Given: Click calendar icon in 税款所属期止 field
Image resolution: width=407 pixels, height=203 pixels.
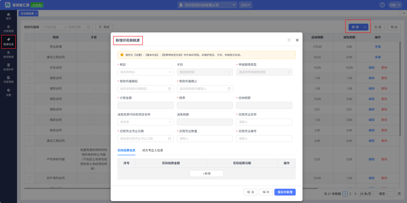Looking at the screenshot, I should [x=229, y=89].
